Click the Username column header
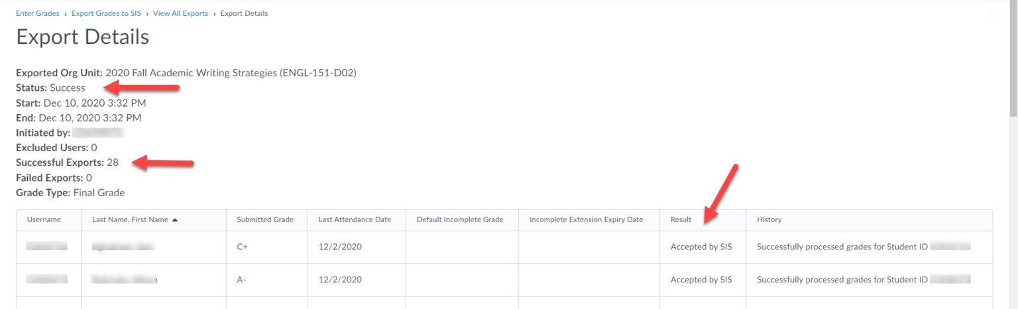 coord(44,220)
